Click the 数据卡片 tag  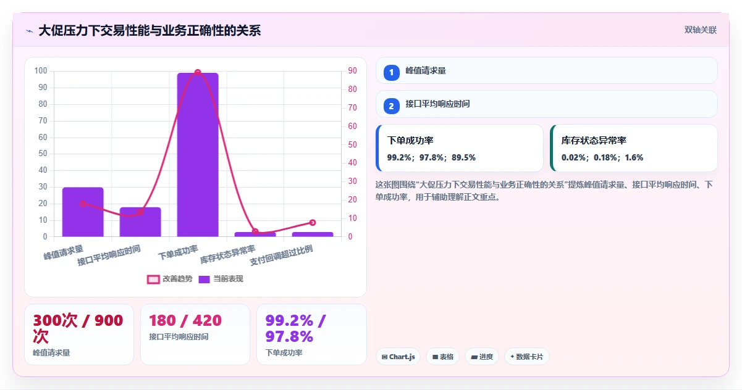[x=527, y=357]
